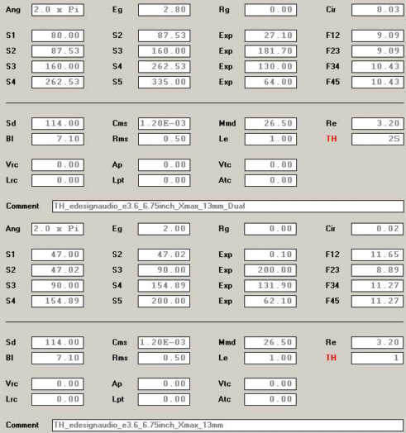Click the S2 field in the F12 9.09 row
The image size is (406, 433).
pos(165,36)
